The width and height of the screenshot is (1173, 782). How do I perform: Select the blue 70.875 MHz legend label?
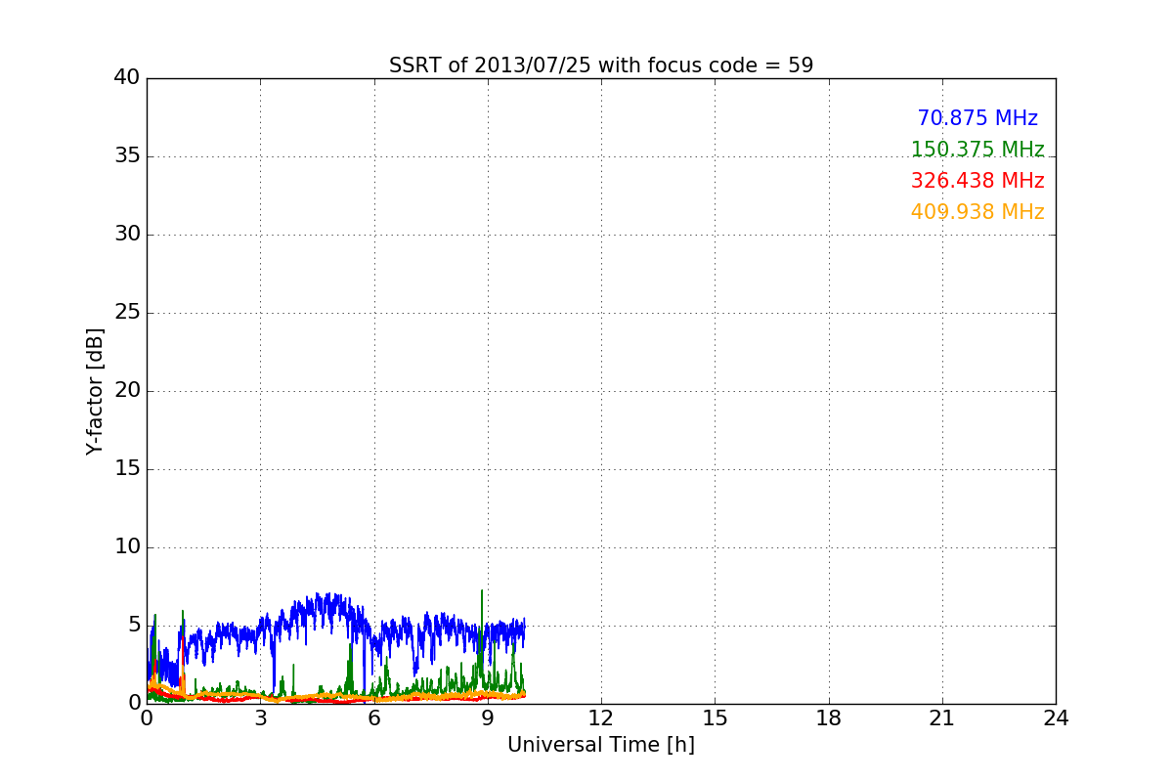(x=977, y=118)
